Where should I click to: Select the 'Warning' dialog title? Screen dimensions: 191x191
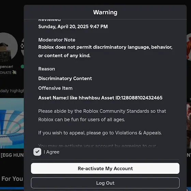pyautogui.click(x=105, y=12)
